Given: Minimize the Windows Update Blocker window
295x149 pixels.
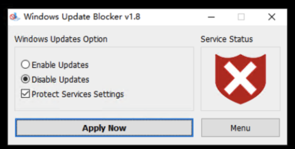Looking at the screenshot, I should click(x=211, y=17).
